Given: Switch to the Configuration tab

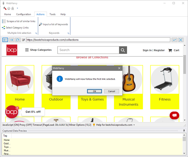Looking at the screenshot, I should point(24,14).
